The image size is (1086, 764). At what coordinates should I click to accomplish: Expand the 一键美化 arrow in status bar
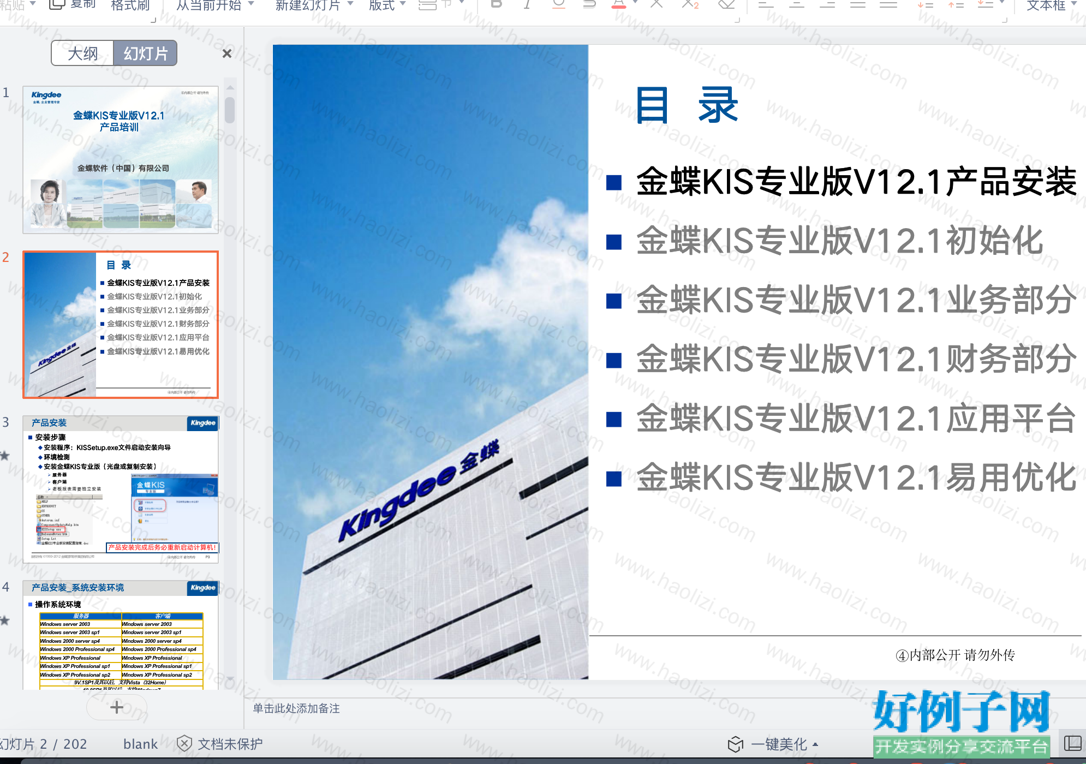pyautogui.click(x=815, y=744)
